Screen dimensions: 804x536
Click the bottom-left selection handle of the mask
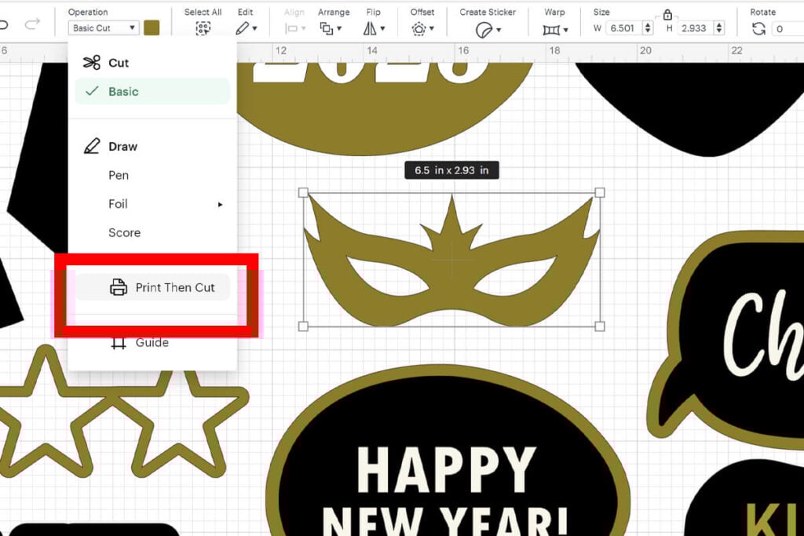(304, 326)
